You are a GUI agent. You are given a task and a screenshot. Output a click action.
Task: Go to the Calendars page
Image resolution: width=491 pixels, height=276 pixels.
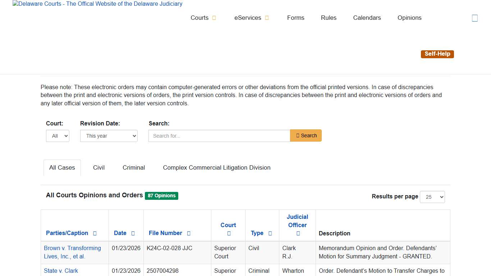click(367, 18)
